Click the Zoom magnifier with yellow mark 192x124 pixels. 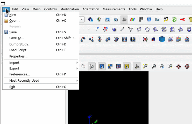tap(170, 66)
